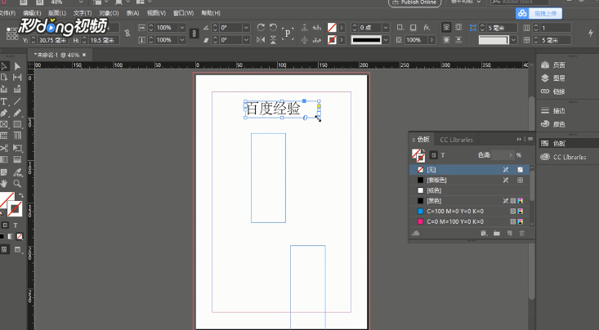The height and width of the screenshot is (330, 599).
Task: Switch to the CC Libraries tab
Action: pyautogui.click(x=456, y=140)
